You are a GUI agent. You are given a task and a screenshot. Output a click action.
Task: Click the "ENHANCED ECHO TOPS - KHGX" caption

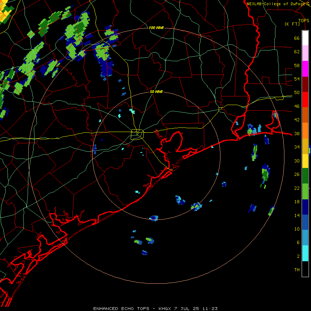pyautogui.click(x=132, y=309)
